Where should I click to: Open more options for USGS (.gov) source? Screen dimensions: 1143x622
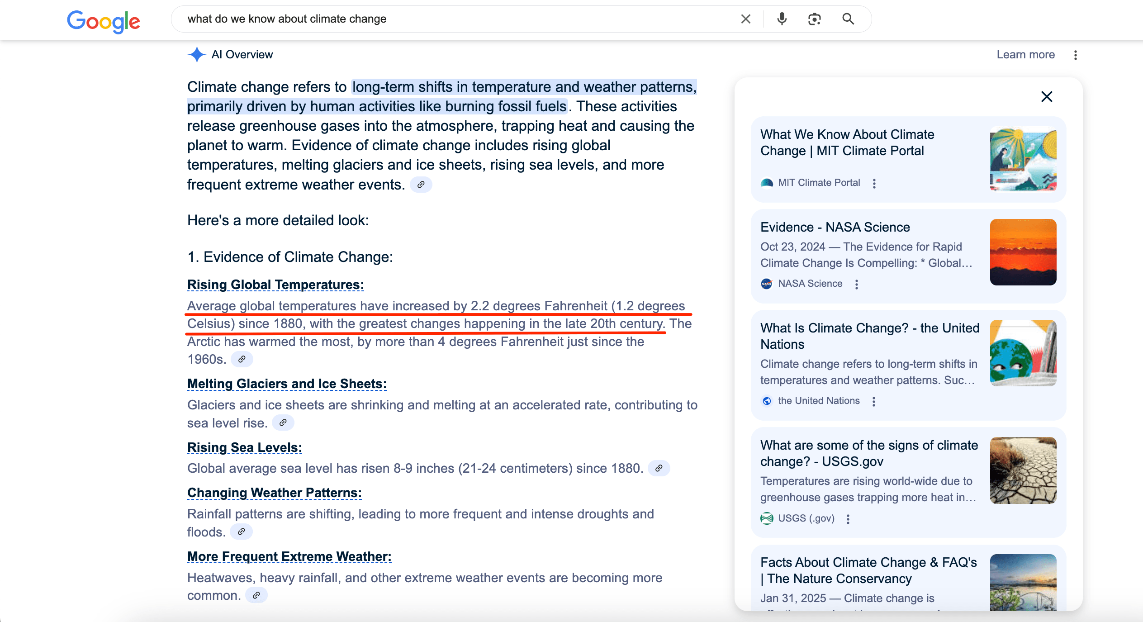point(848,519)
